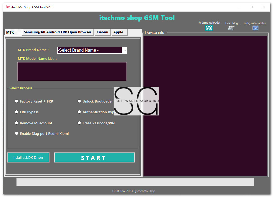Click 'GSM Tool 2023 By itechMo Shop' footer
Viewport: 273px width, 197px height.
click(134, 191)
